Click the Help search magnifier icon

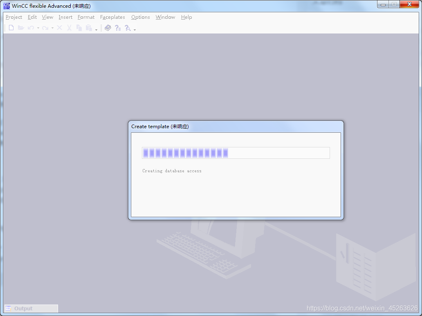[x=128, y=28]
